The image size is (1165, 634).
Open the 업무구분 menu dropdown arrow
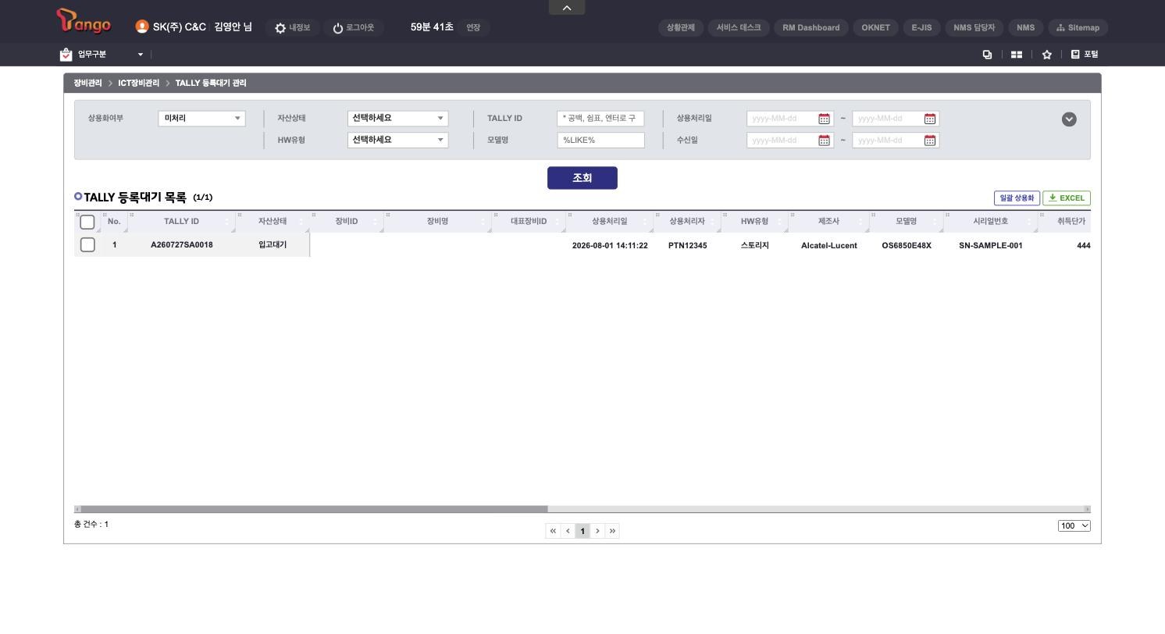(x=141, y=55)
